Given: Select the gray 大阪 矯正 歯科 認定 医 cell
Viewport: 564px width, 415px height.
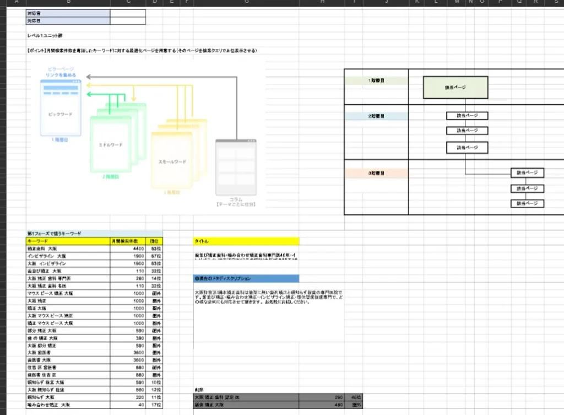Looking at the screenshot, I should pyautogui.click(x=246, y=397).
